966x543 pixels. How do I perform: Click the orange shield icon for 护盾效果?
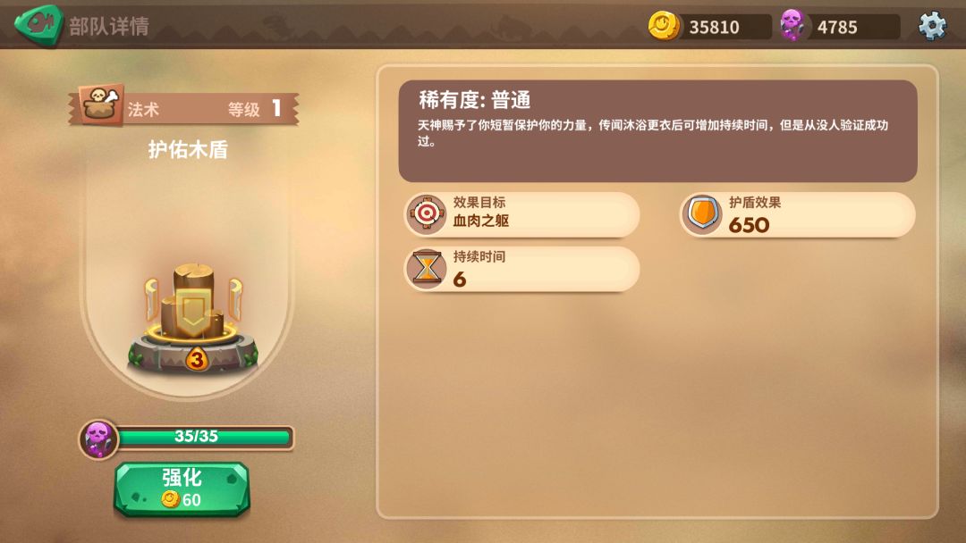click(x=702, y=214)
